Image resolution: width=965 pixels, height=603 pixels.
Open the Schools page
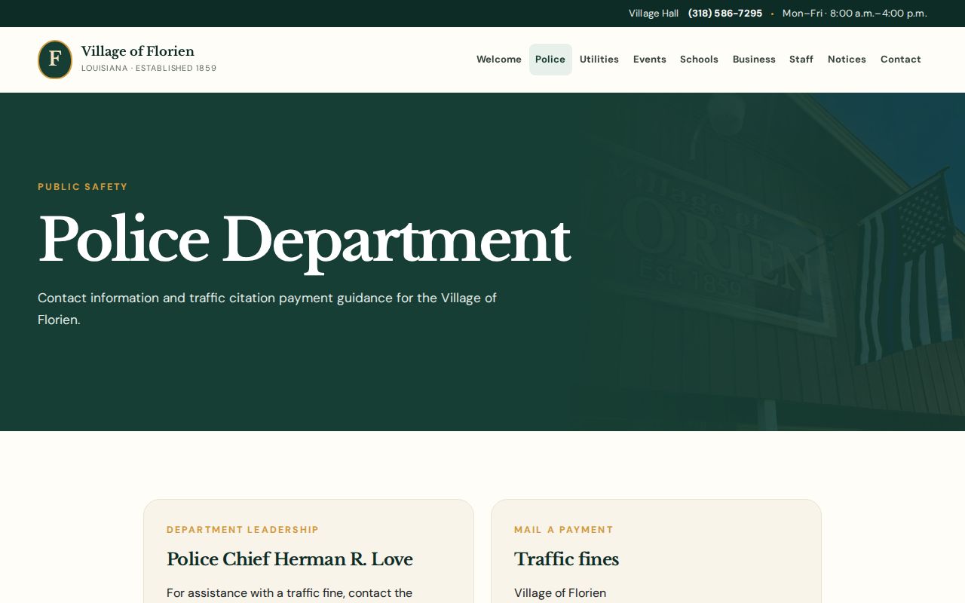coord(699,60)
